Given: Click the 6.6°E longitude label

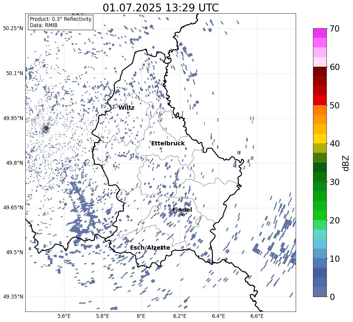Looking at the screenshot, I should pos(257,316).
